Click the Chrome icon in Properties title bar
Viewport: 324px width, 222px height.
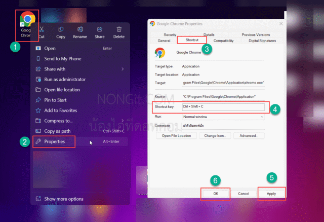152,24
